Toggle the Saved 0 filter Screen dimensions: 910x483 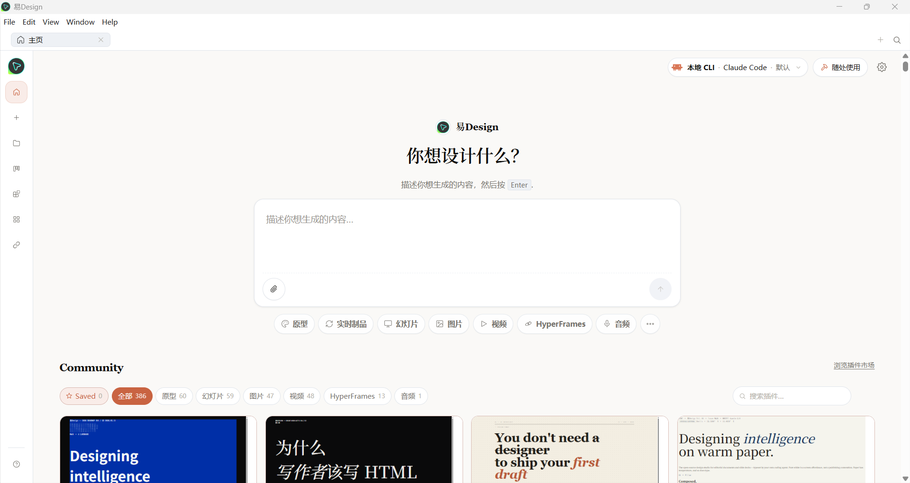(x=84, y=396)
